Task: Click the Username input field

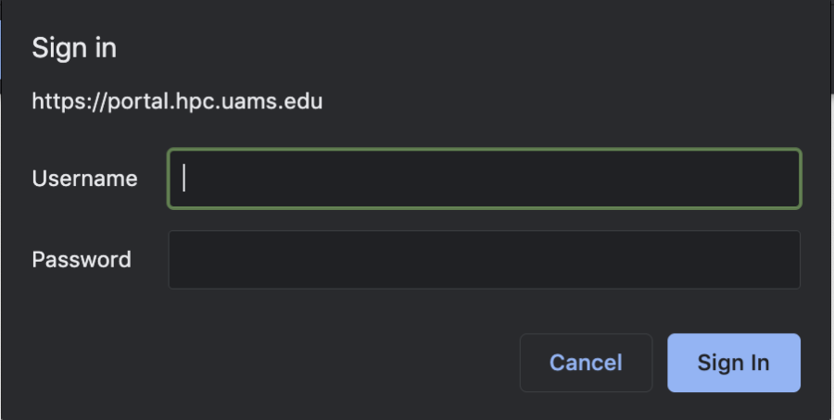Action: point(484,179)
